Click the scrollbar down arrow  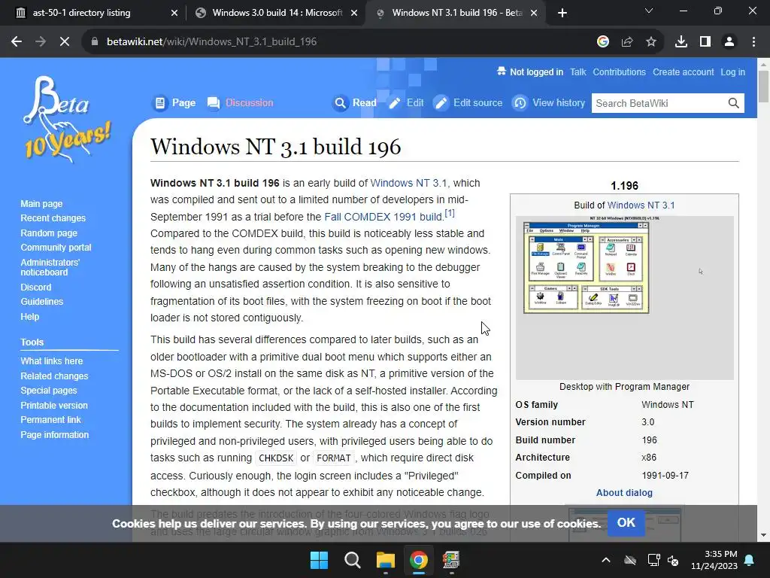point(763,535)
